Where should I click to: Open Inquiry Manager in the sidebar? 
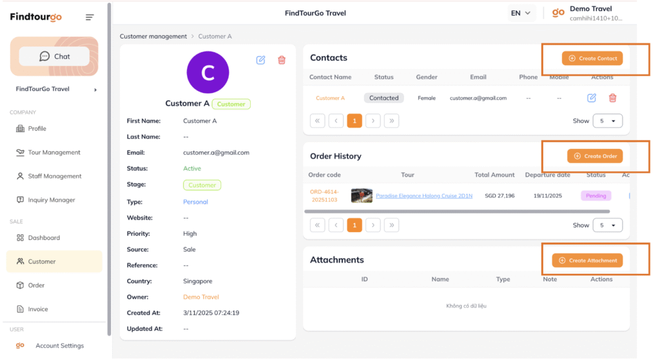(52, 200)
